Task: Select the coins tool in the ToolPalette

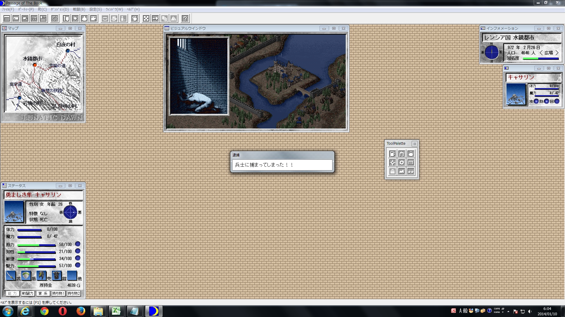Action: click(x=411, y=172)
